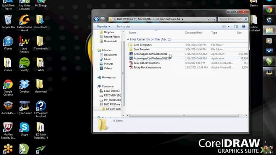Open the WMV desktop folder
The image size is (276, 155).
(41, 65)
